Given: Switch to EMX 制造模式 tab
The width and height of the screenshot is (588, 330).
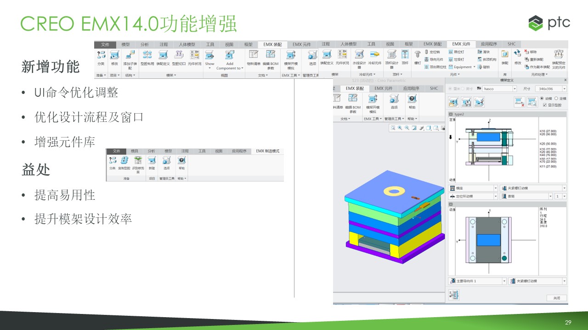Looking at the screenshot, I should click(x=267, y=151).
